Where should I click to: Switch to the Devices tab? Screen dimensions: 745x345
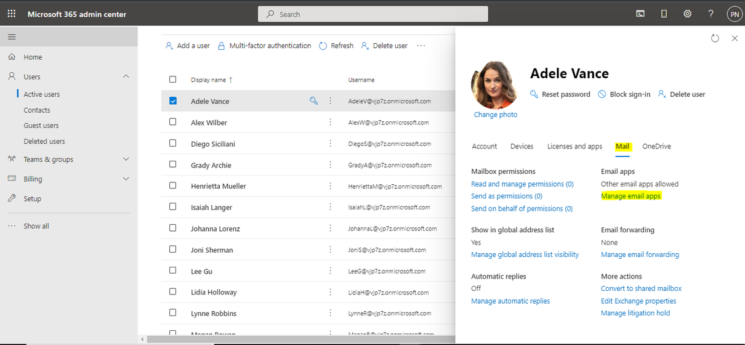pos(522,146)
